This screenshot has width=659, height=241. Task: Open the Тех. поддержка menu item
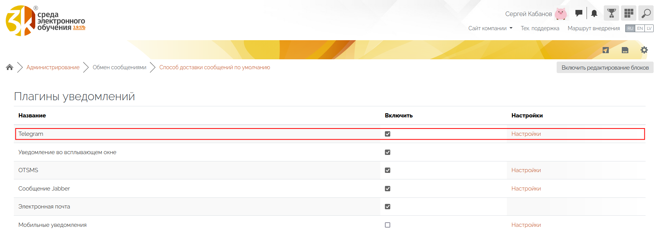540,28
